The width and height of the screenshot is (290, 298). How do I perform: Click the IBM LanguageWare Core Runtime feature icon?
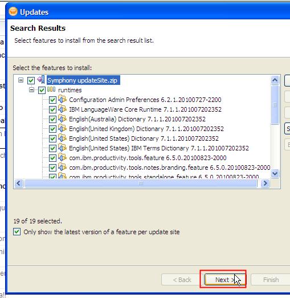tap(62, 109)
